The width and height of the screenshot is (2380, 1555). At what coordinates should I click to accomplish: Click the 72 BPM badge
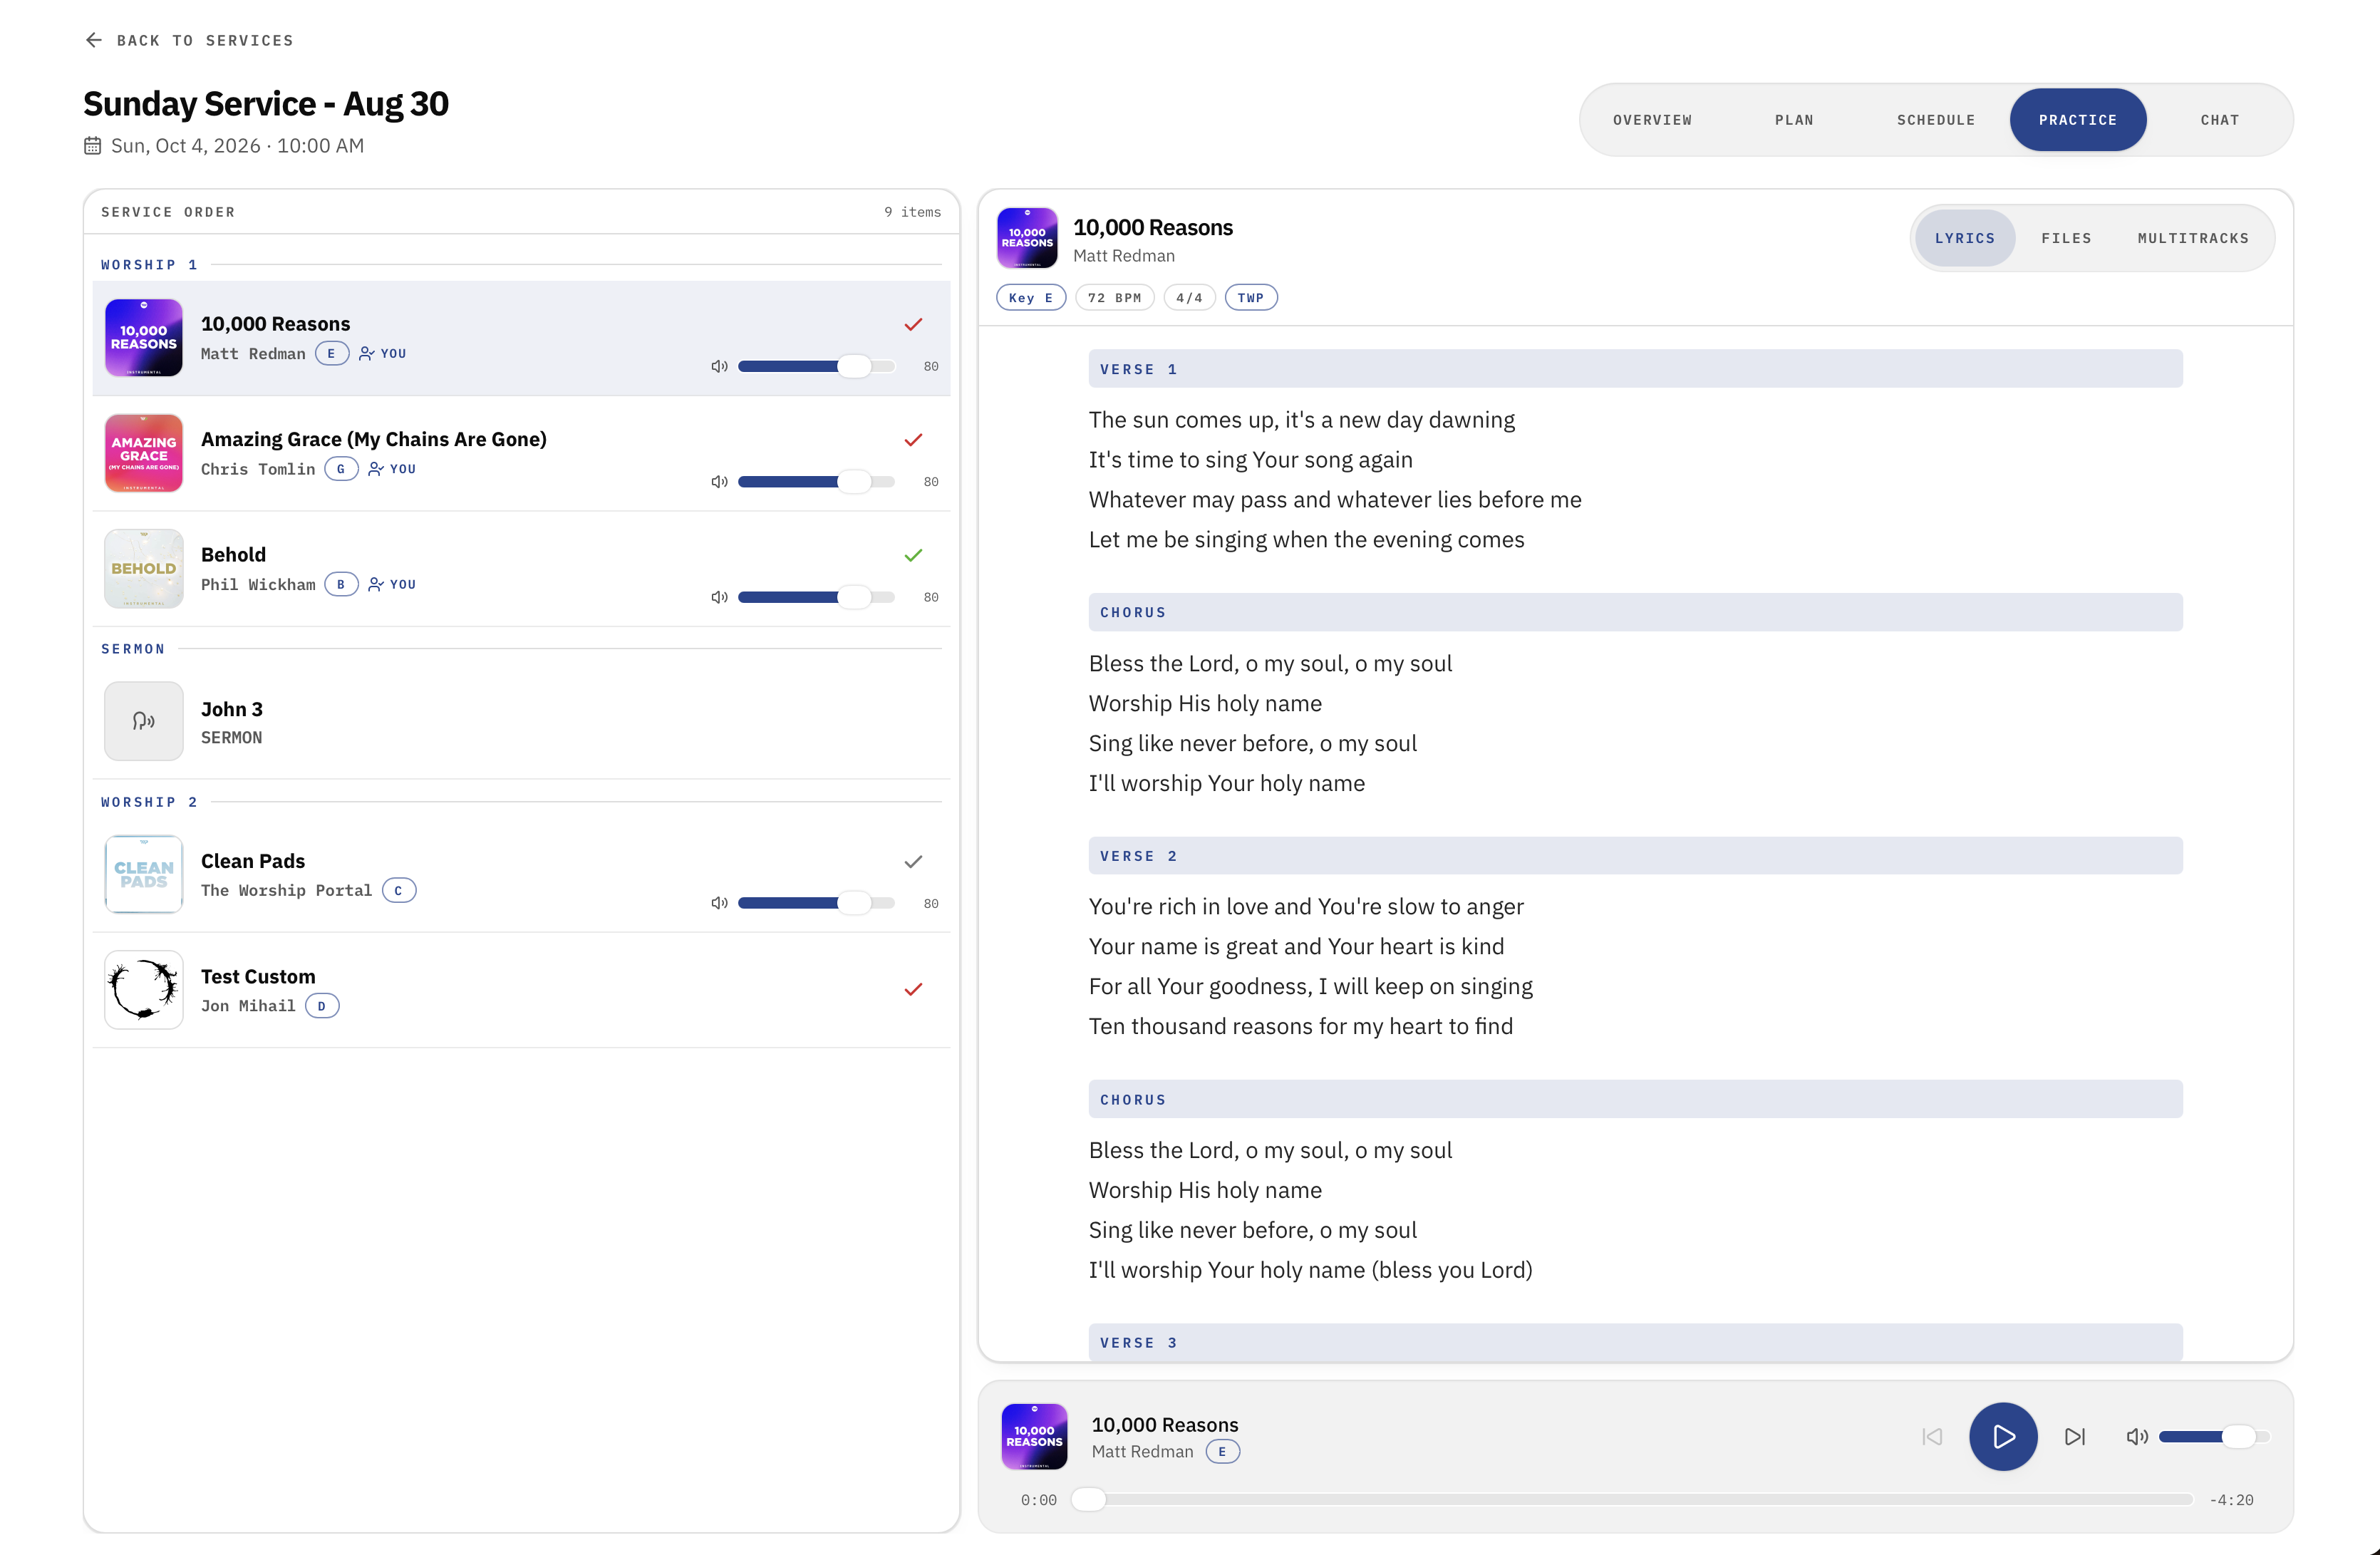pyautogui.click(x=1114, y=298)
